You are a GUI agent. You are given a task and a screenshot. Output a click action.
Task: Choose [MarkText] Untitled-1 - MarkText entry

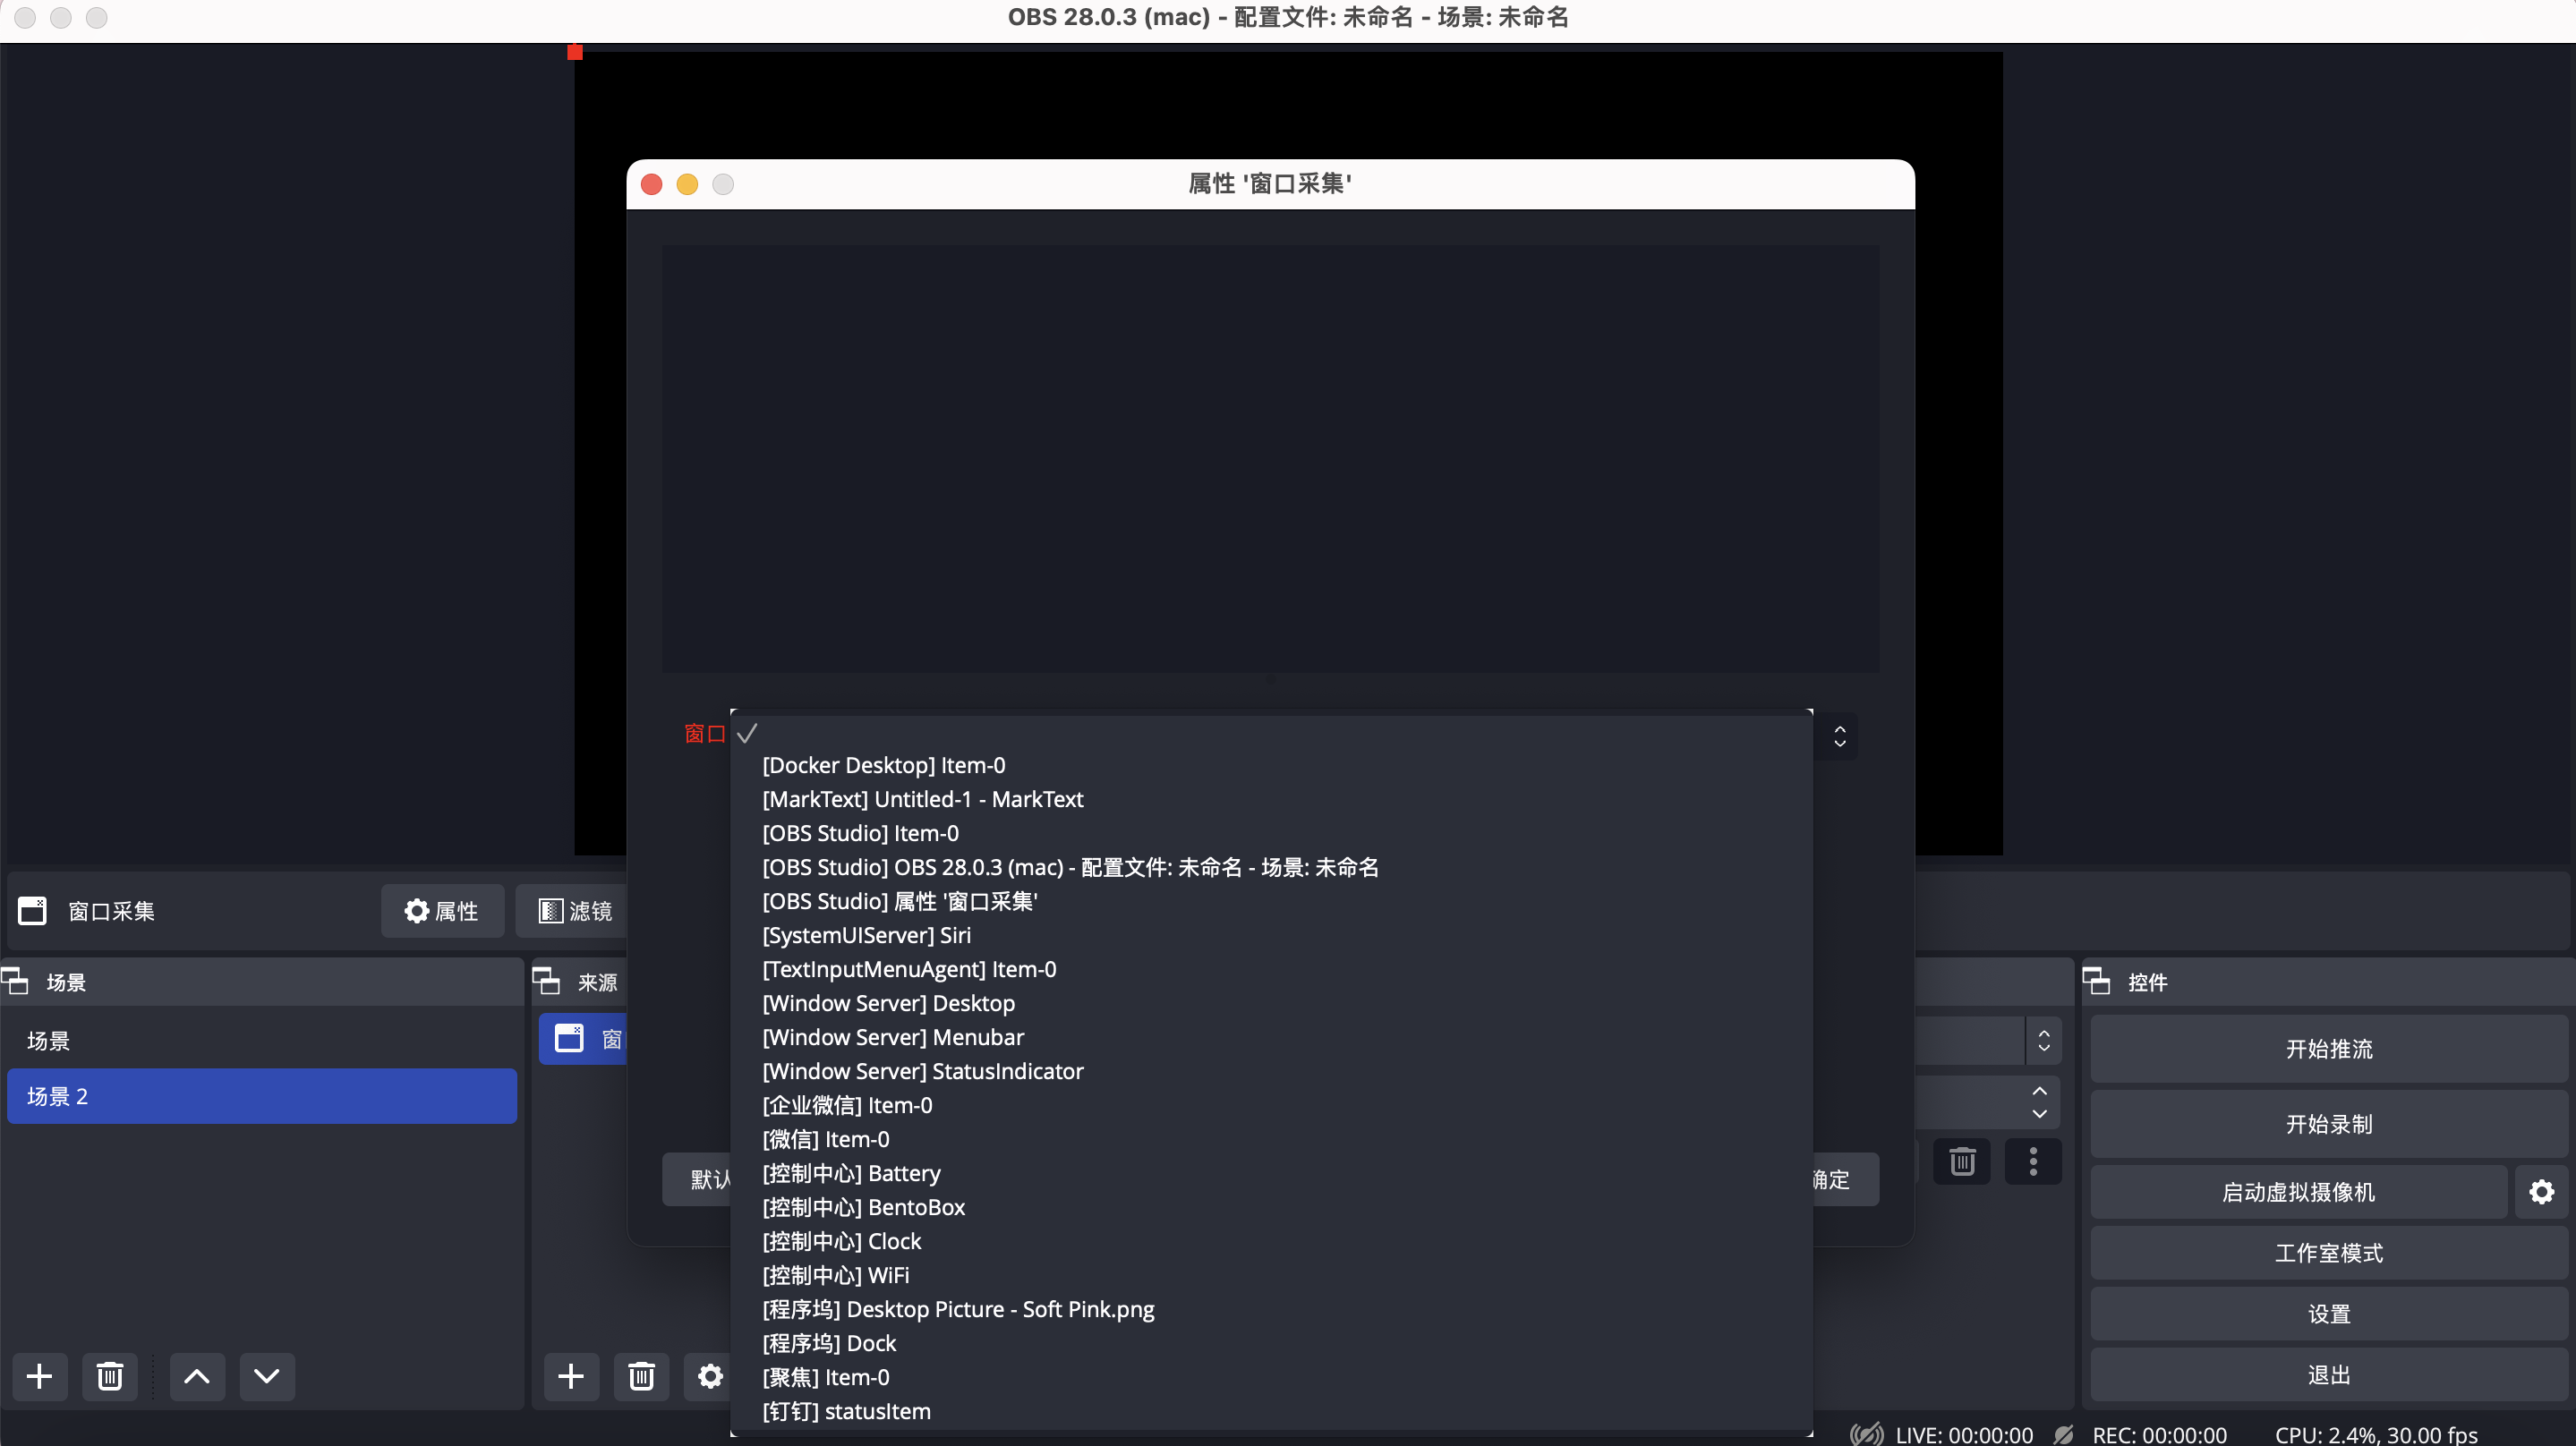922,799
